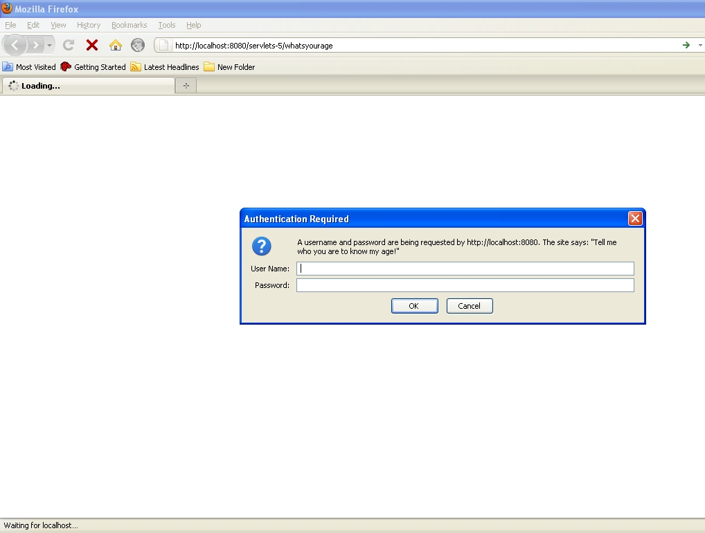Image resolution: width=705 pixels, height=533 pixels.
Task: Click the Go arrow in the address bar
Action: [685, 44]
